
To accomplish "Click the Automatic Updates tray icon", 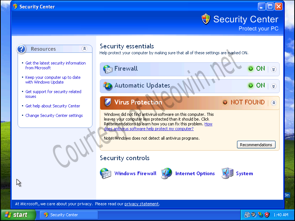I will [x=261, y=215].
